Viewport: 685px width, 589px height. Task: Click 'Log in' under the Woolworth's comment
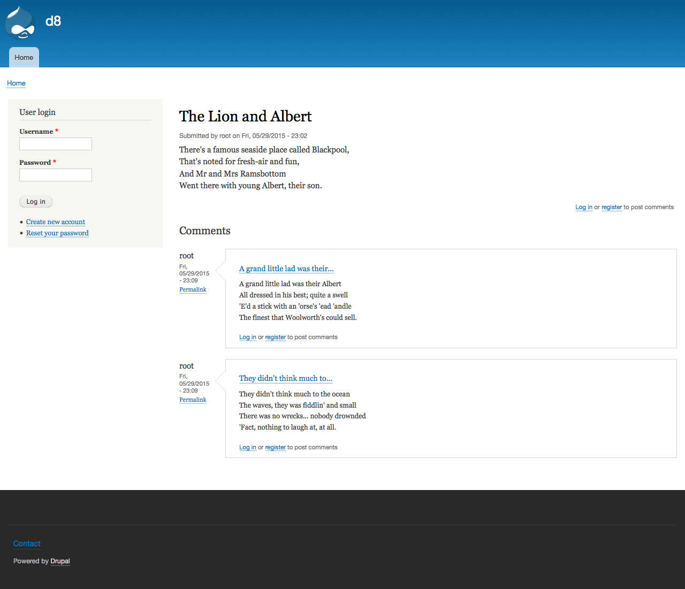tap(248, 337)
